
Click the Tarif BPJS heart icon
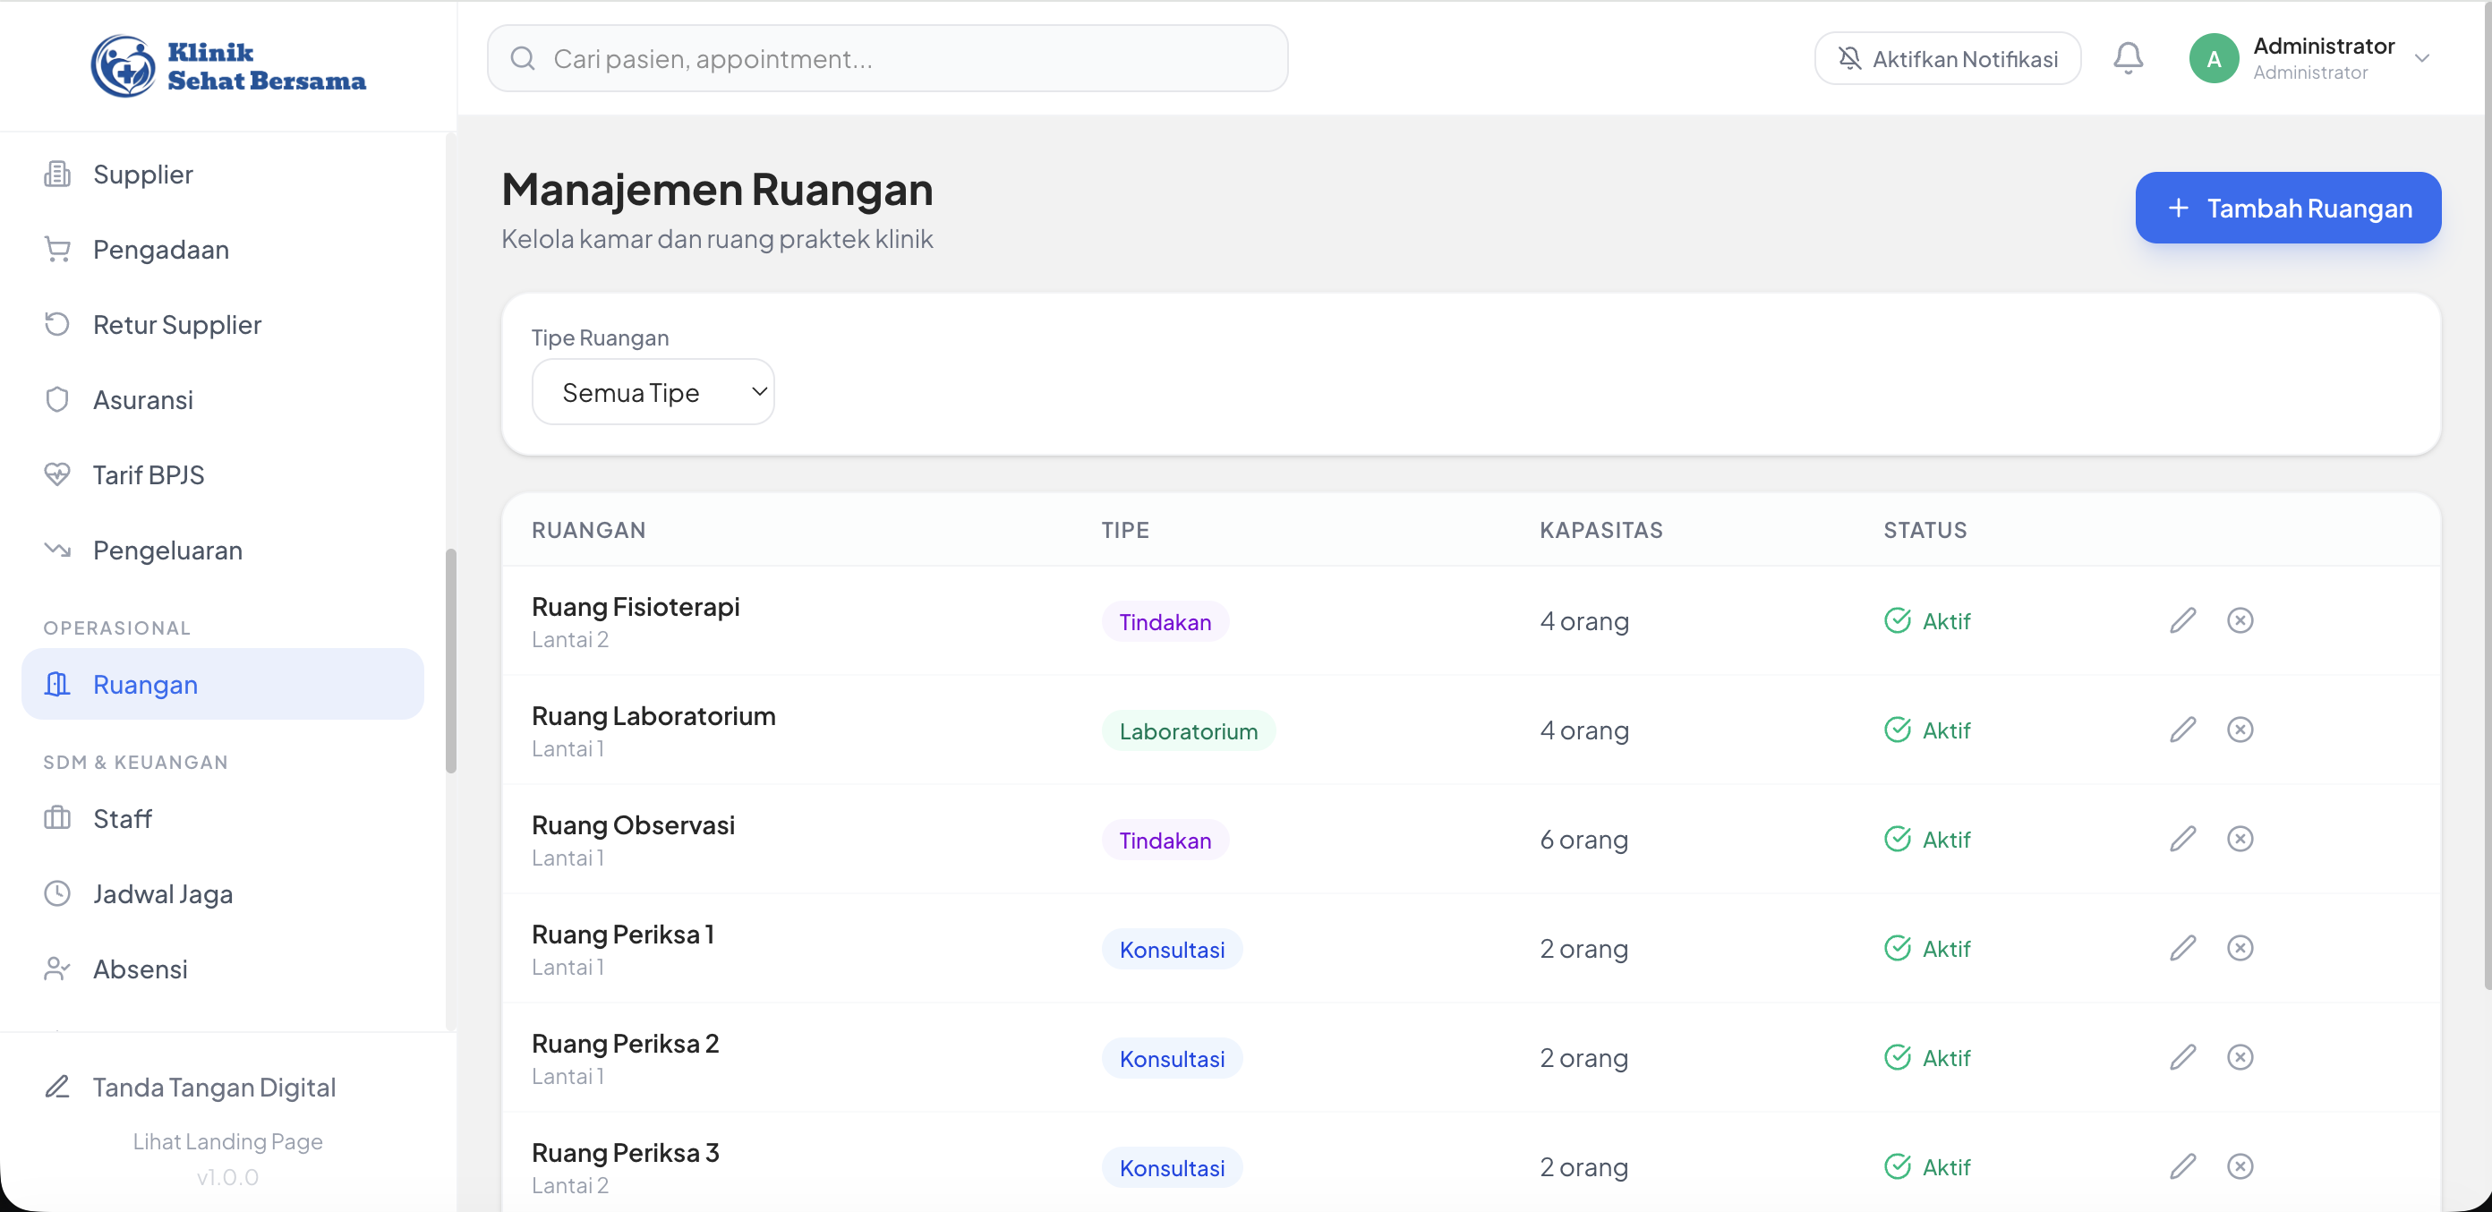[x=56, y=474]
